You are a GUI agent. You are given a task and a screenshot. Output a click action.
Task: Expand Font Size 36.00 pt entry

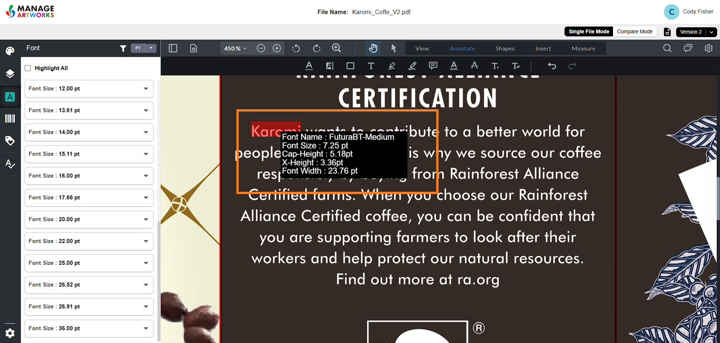pos(89,329)
